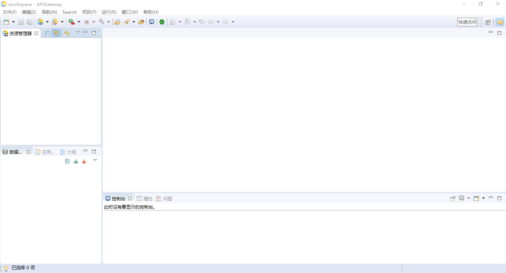Click the red connector icon in data panel
Screen dimensions: 506x273
(84, 161)
